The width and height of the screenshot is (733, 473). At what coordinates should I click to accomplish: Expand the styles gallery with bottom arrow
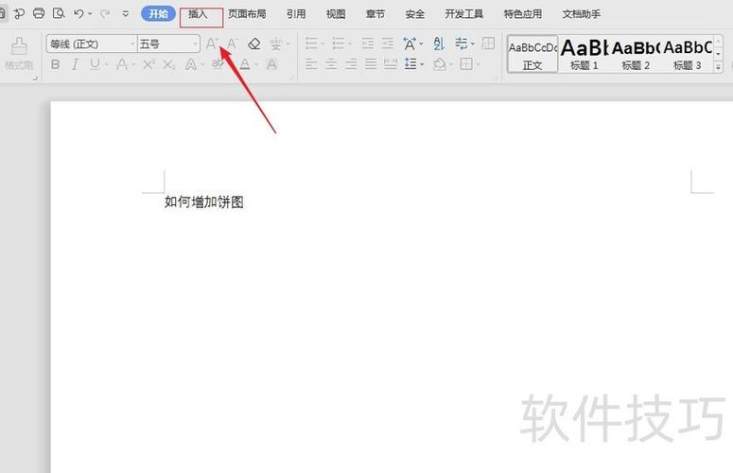click(x=719, y=67)
